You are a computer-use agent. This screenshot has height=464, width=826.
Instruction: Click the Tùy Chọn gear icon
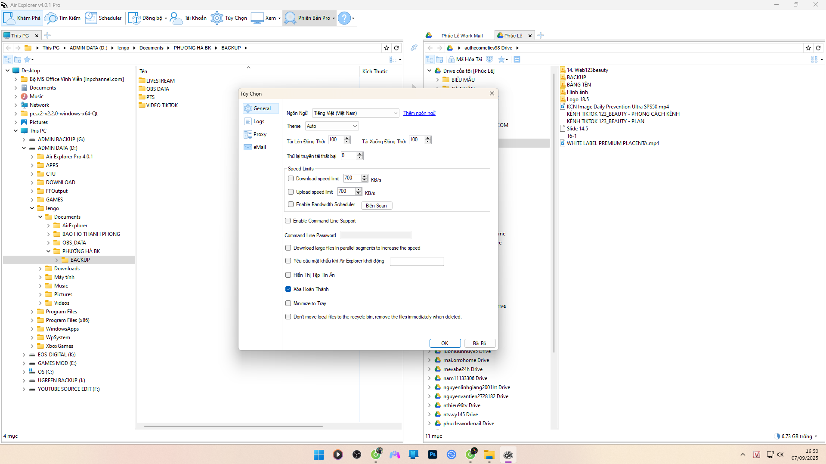click(x=217, y=18)
